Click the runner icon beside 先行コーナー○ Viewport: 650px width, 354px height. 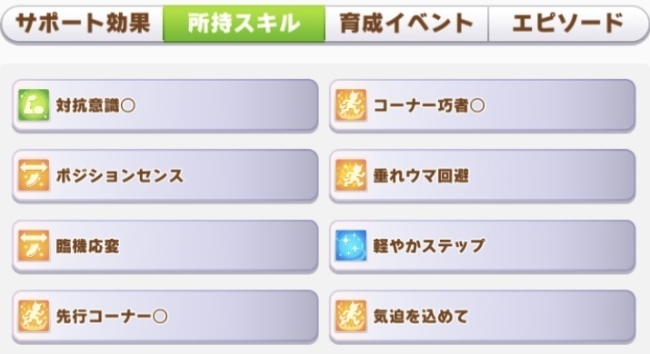[34, 316]
